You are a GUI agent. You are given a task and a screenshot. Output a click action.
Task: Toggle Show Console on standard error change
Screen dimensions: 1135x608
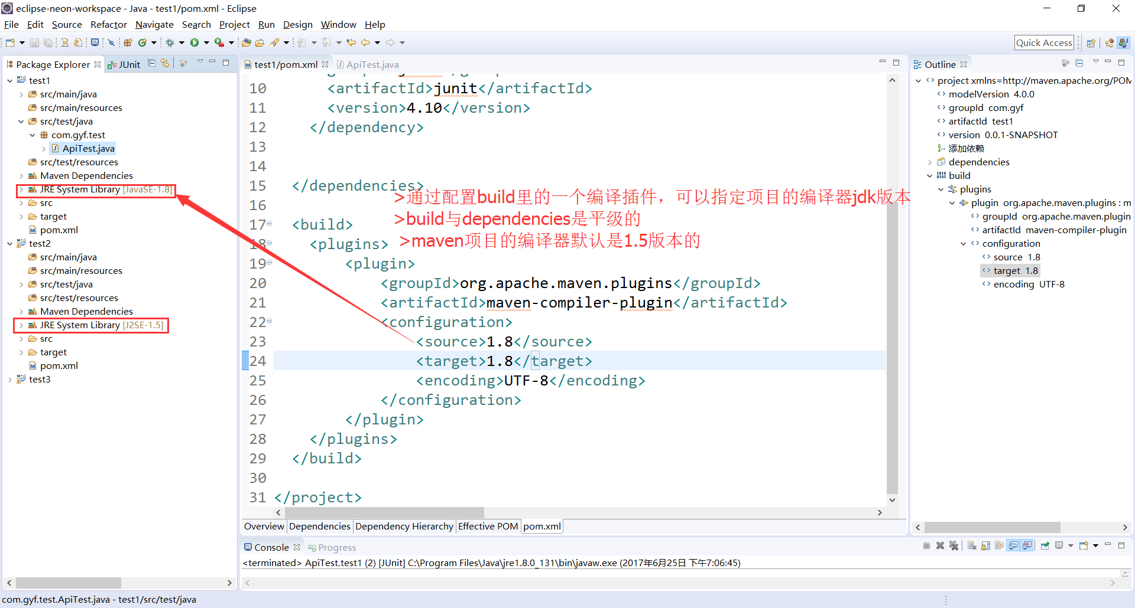click(x=1027, y=546)
